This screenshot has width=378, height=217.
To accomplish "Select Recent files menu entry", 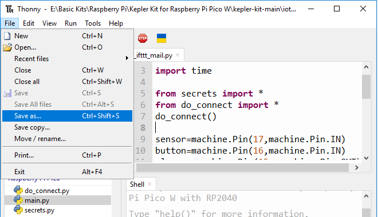I will pyautogui.click(x=67, y=59).
